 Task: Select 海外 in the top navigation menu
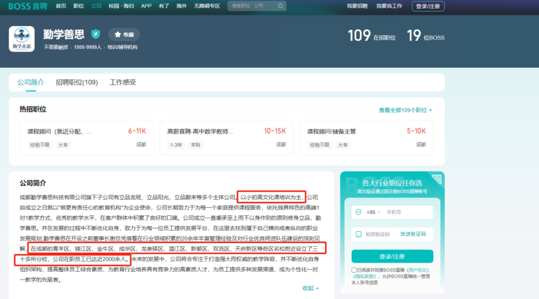181,6
